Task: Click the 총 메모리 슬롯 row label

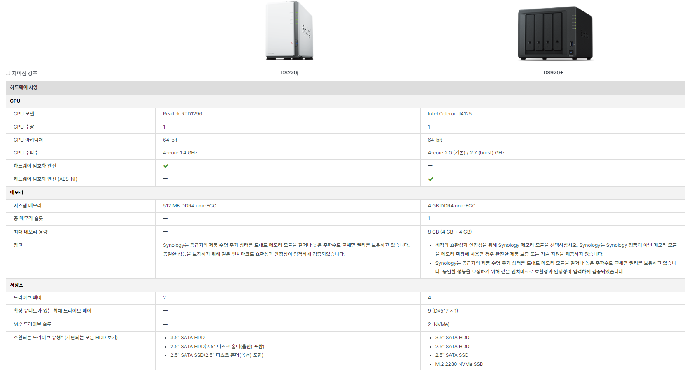Action: click(28, 218)
